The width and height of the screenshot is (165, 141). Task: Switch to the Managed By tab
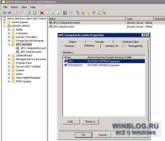click(136, 46)
